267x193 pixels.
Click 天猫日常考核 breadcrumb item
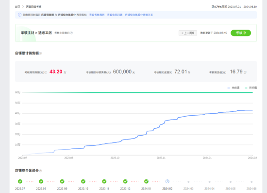tap(33, 7)
